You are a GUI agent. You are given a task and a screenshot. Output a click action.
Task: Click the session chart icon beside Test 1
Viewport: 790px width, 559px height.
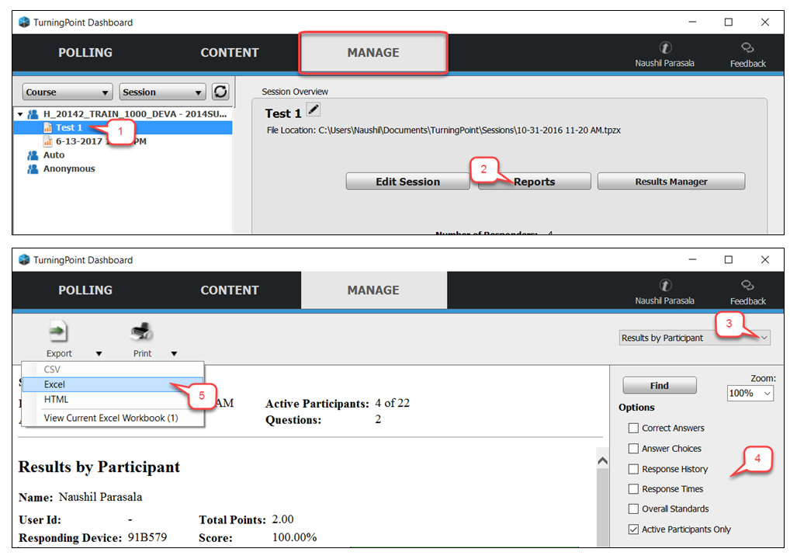coord(48,127)
